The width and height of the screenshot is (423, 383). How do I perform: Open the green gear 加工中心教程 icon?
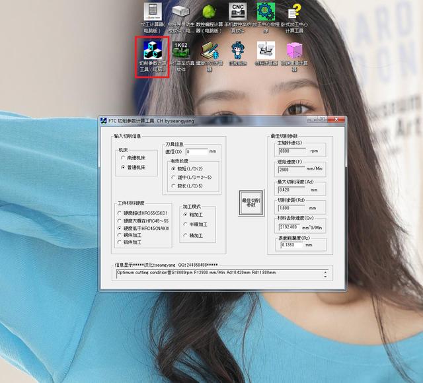[266, 13]
